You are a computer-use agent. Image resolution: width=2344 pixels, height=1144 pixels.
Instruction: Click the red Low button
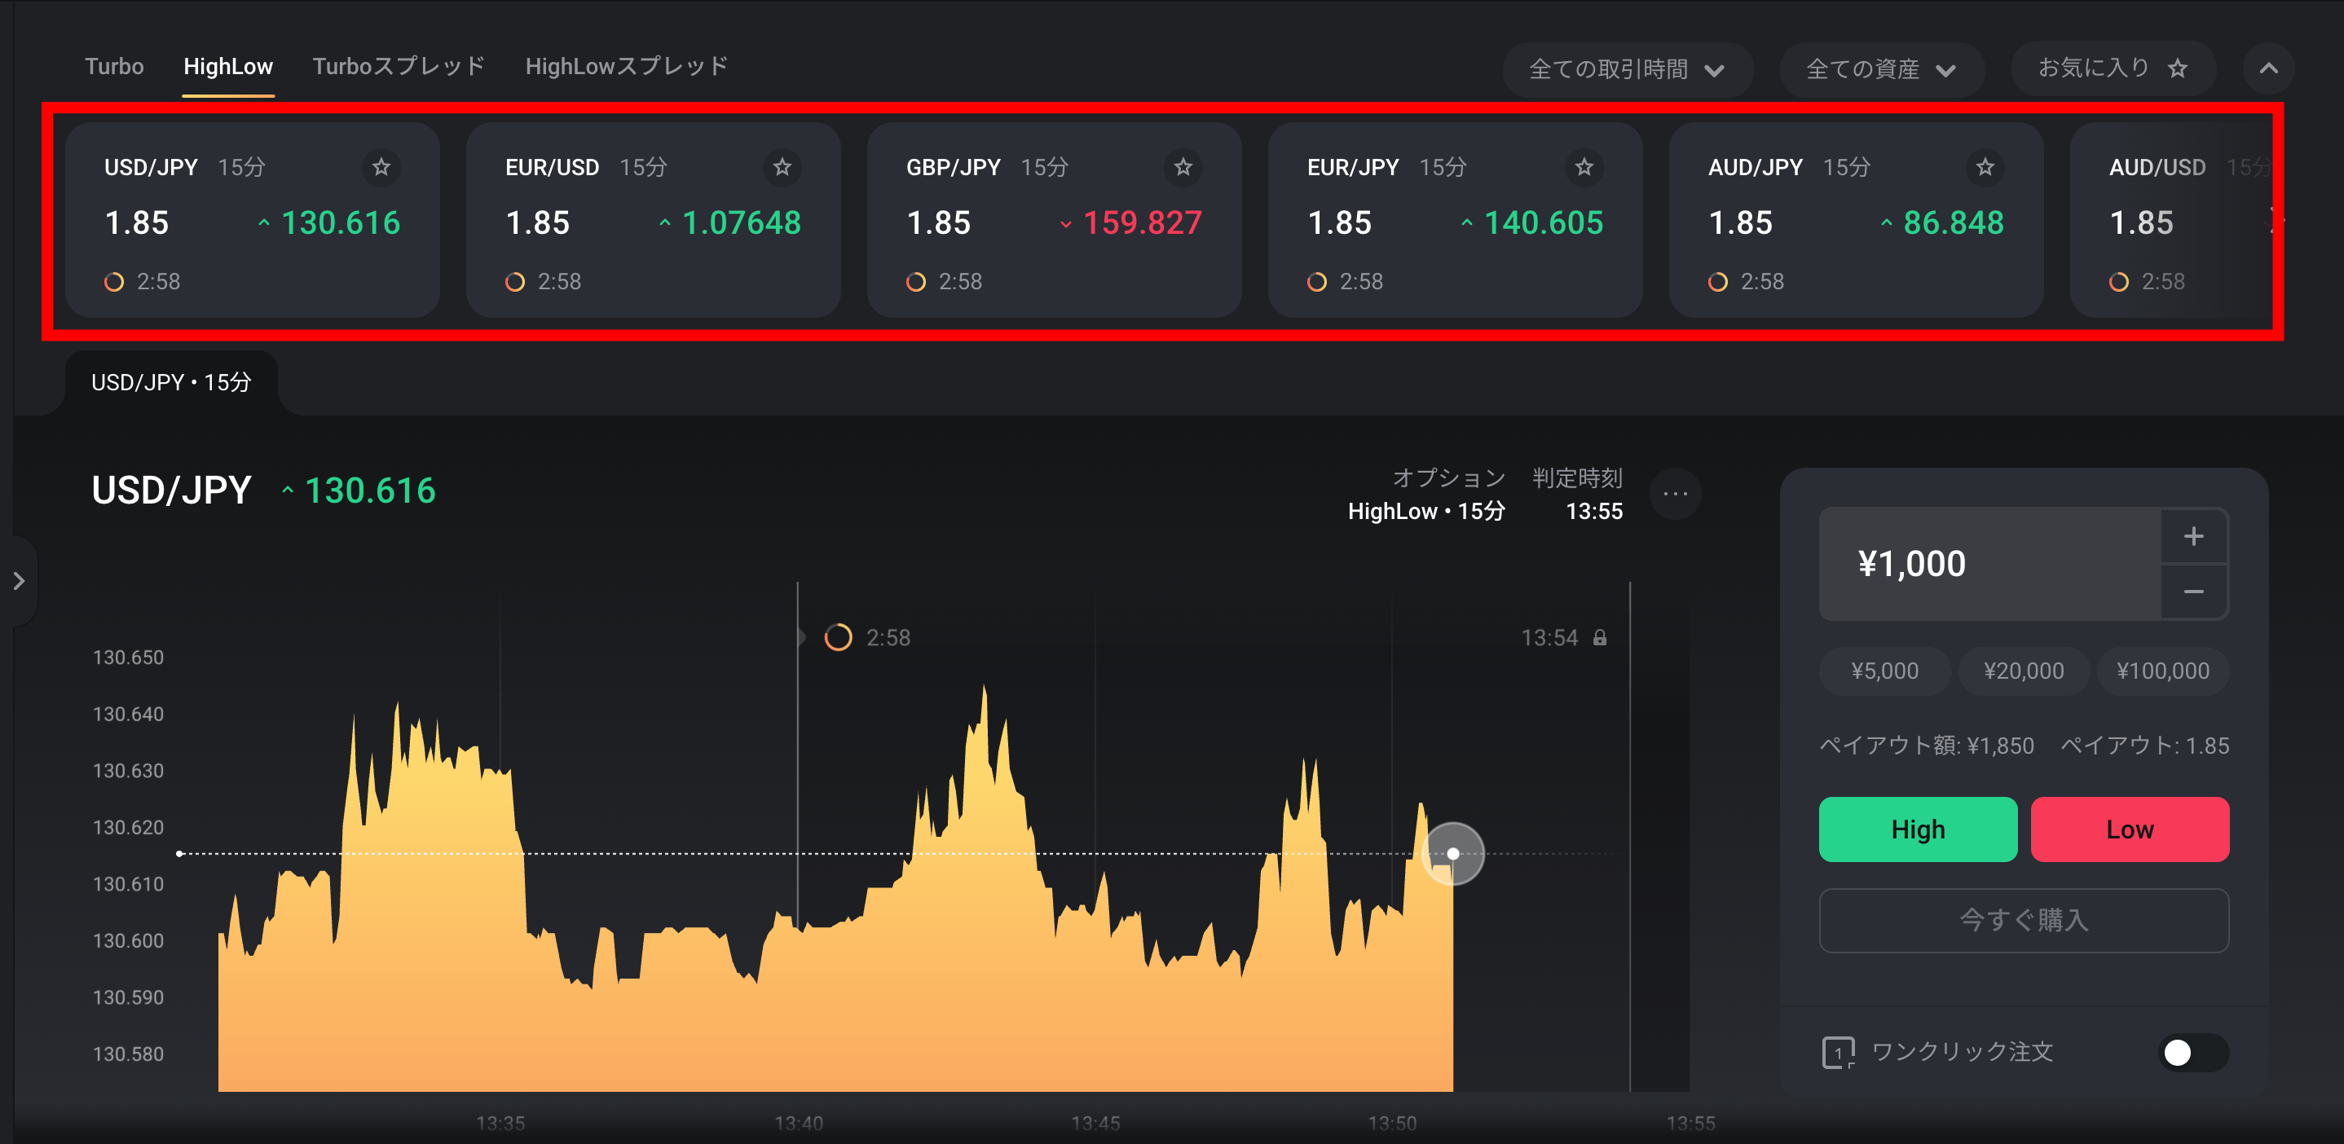2130,829
